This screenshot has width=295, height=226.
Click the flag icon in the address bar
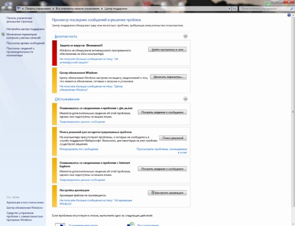pos(19,9)
